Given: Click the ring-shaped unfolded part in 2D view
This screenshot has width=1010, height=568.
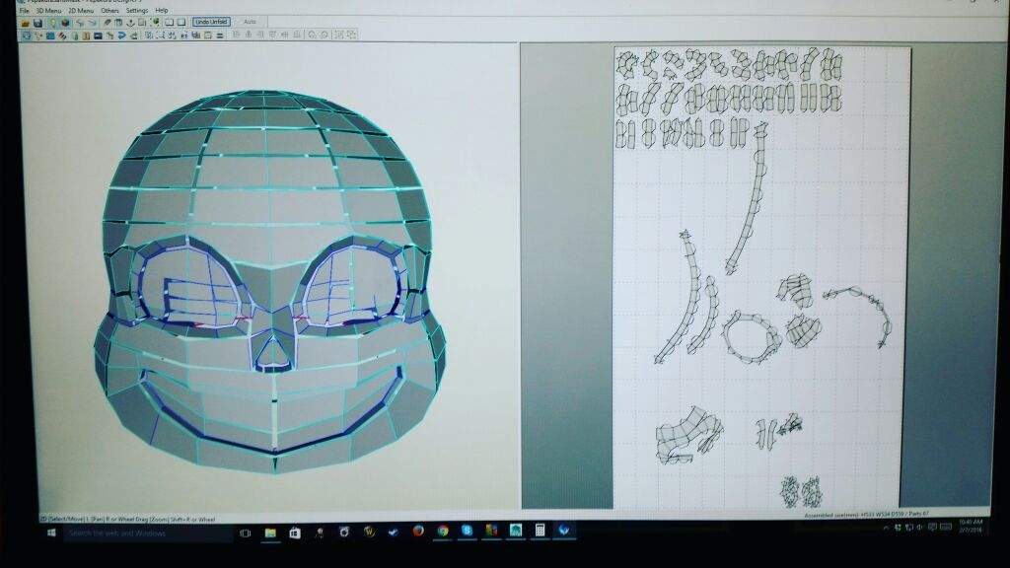Looking at the screenshot, I should click(751, 338).
